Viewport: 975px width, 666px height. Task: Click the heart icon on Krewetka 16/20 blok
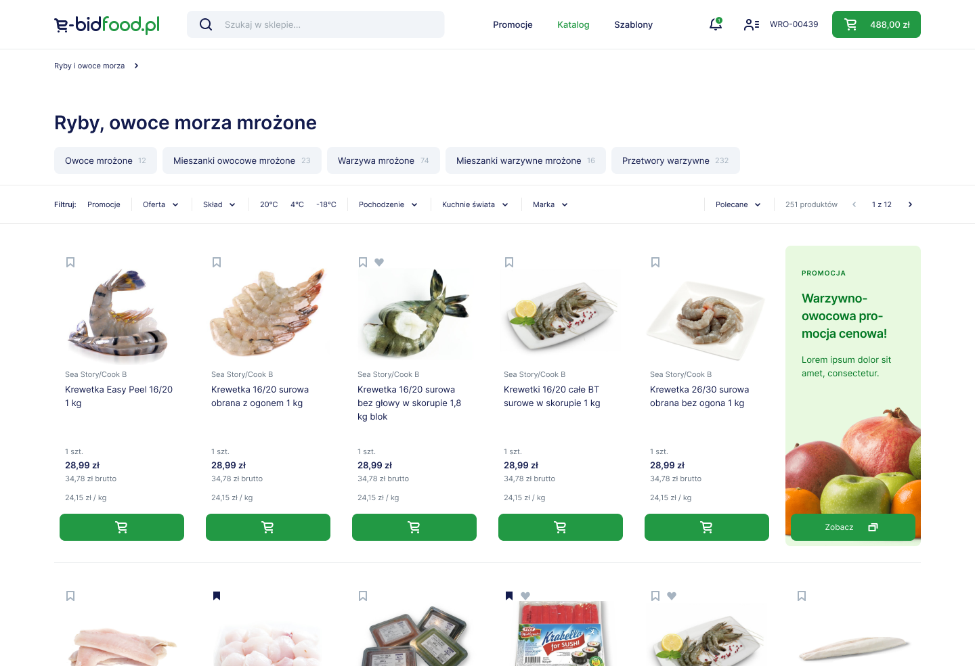point(379,262)
